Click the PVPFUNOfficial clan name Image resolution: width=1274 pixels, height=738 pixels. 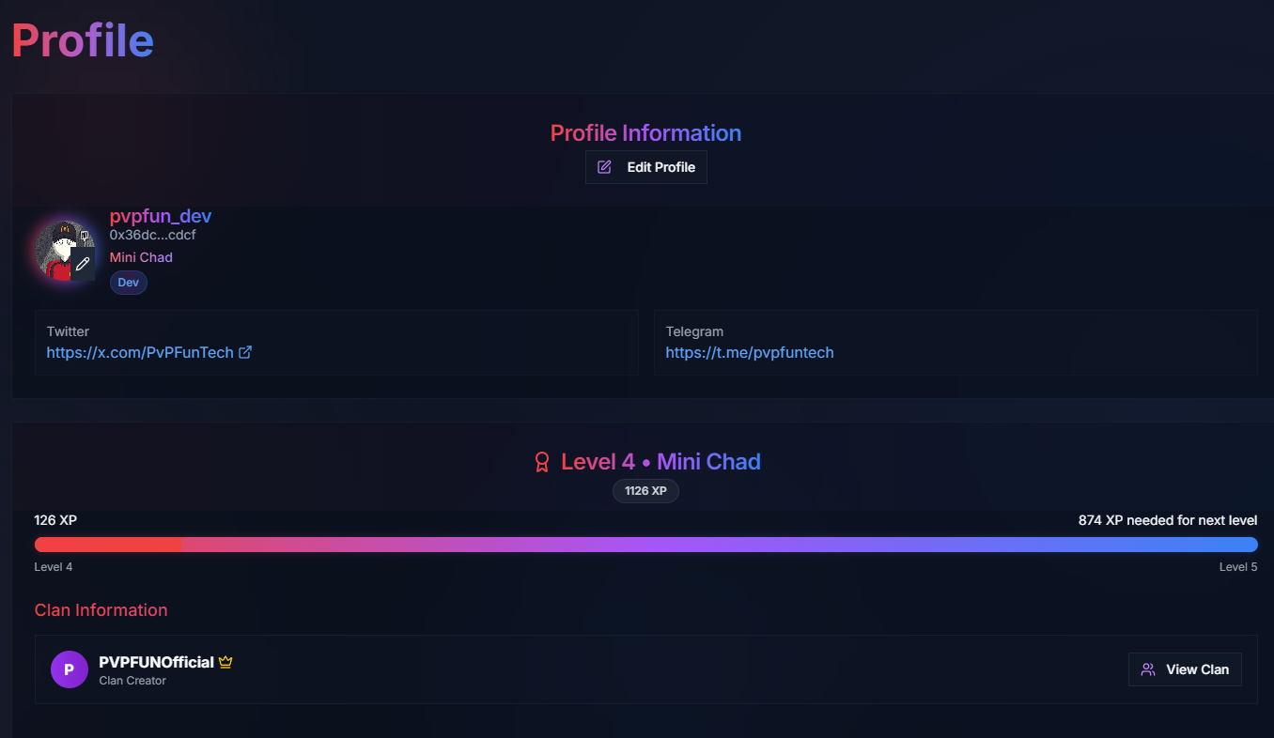click(x=157, y=663)
